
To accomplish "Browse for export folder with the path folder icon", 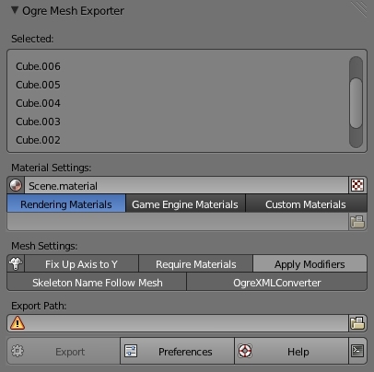I will point(357,323).
